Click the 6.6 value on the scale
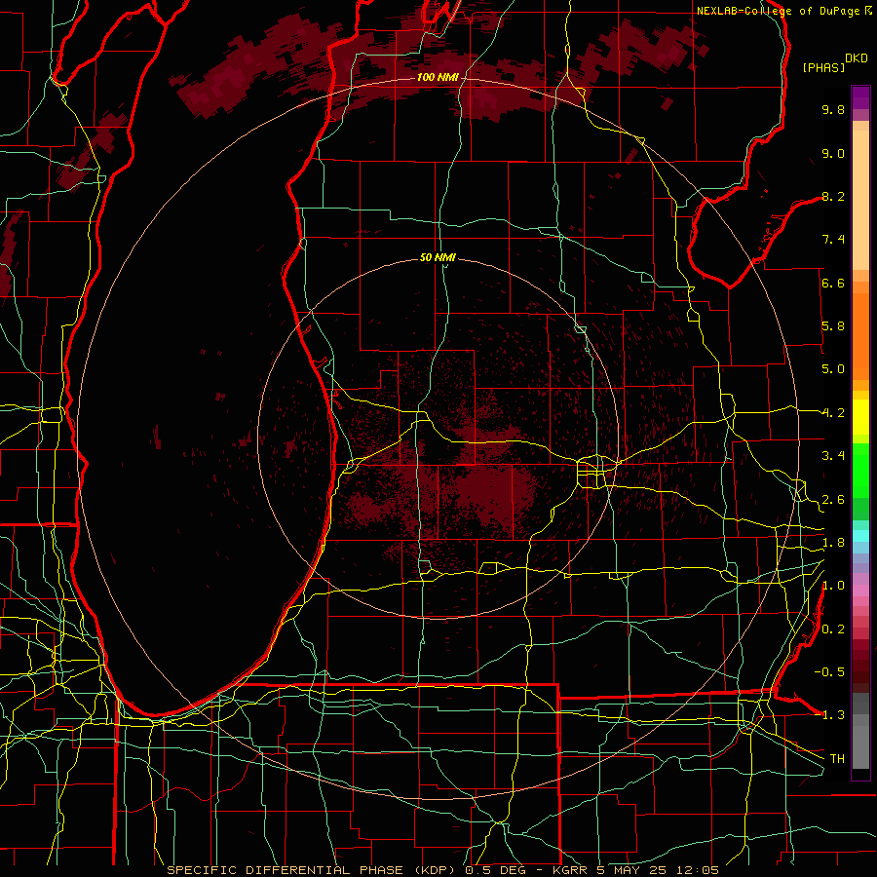 tap(833, 283)
